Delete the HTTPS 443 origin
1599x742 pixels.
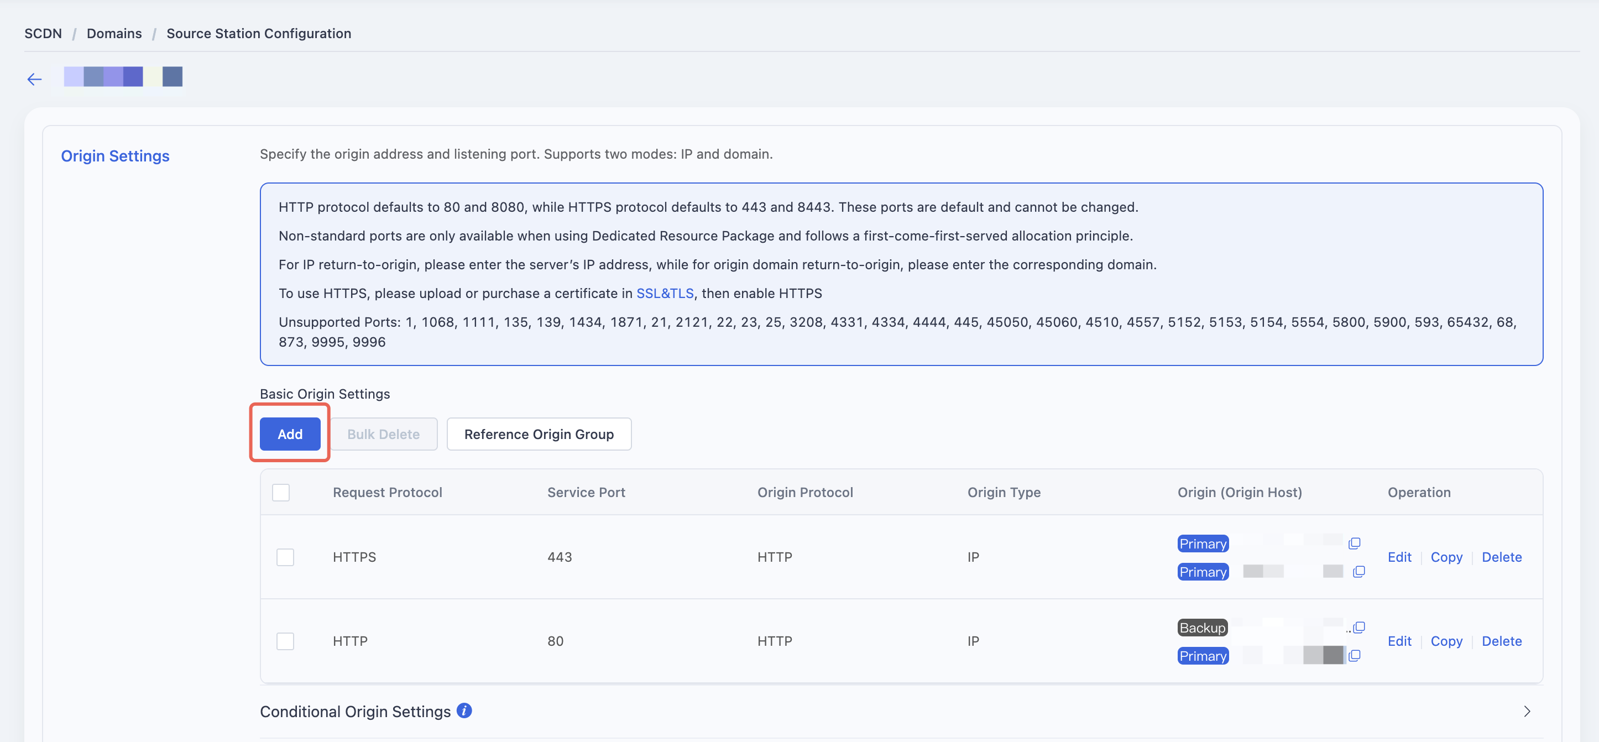1502,557
